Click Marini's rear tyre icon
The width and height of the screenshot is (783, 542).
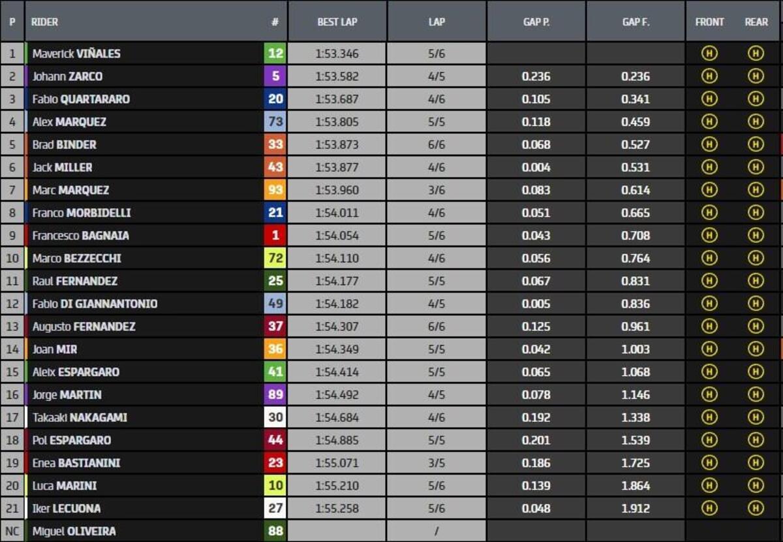click(756, 486)
